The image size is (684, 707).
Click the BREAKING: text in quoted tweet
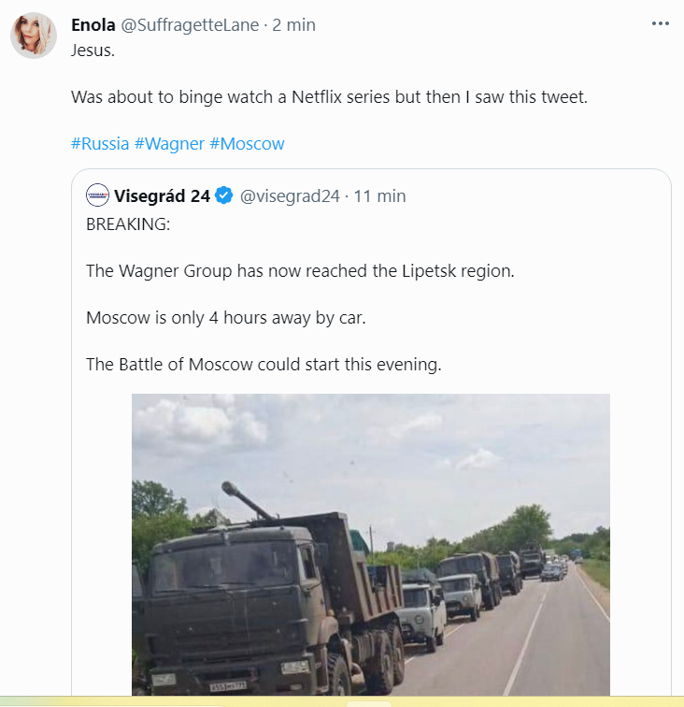[129, 224]
